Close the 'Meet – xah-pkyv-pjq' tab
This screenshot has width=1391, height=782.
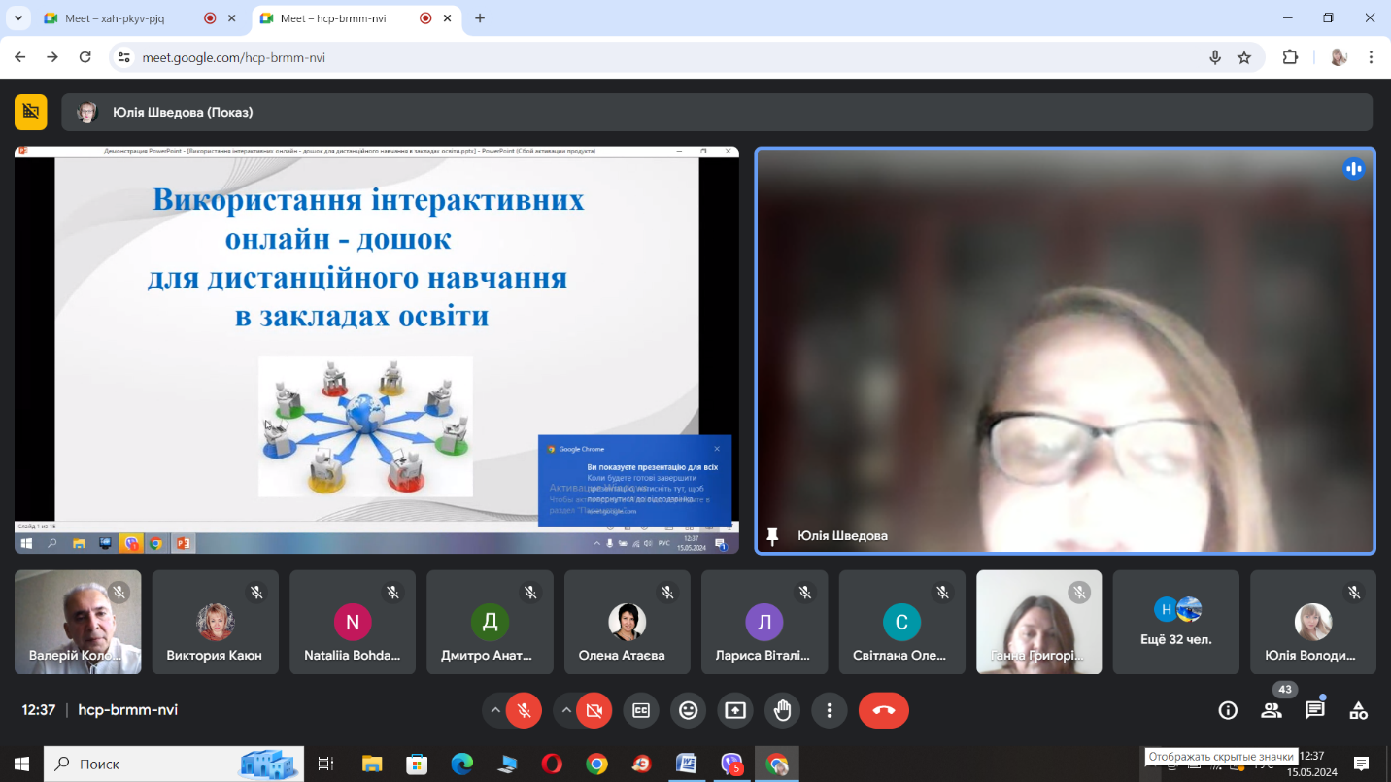pyautogui.click(x=231, y=18)
